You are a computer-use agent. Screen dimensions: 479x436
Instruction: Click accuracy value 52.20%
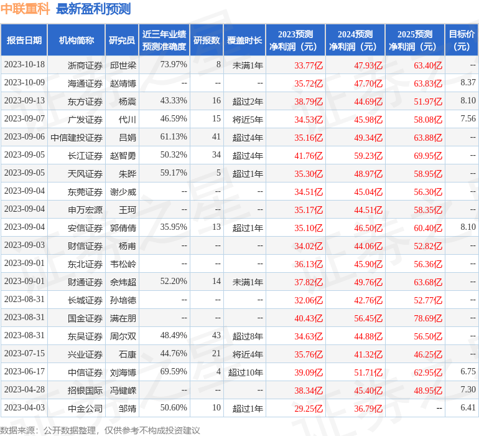pyautogui.click(x=174, y=281)
